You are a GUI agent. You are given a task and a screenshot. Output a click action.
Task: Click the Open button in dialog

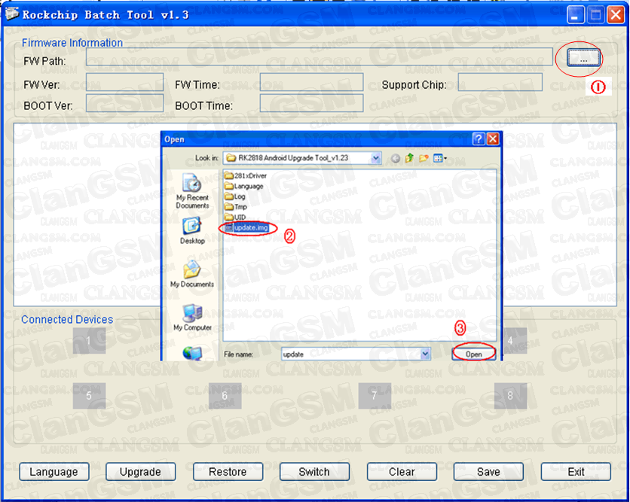tap(474, 354)
